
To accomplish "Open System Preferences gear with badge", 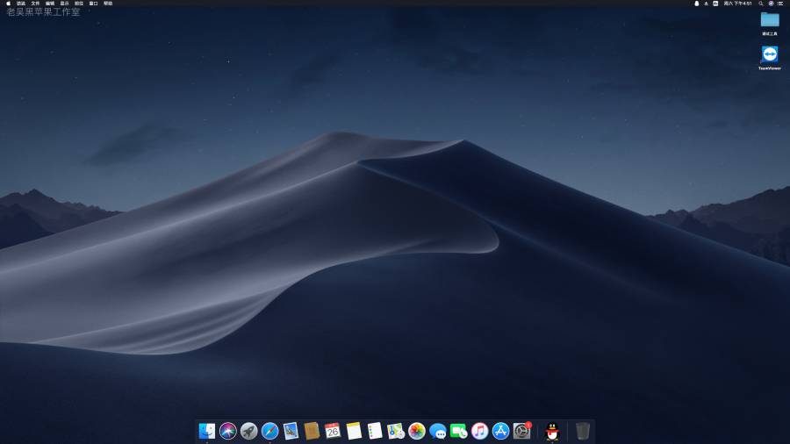I will tap(522, 431).
